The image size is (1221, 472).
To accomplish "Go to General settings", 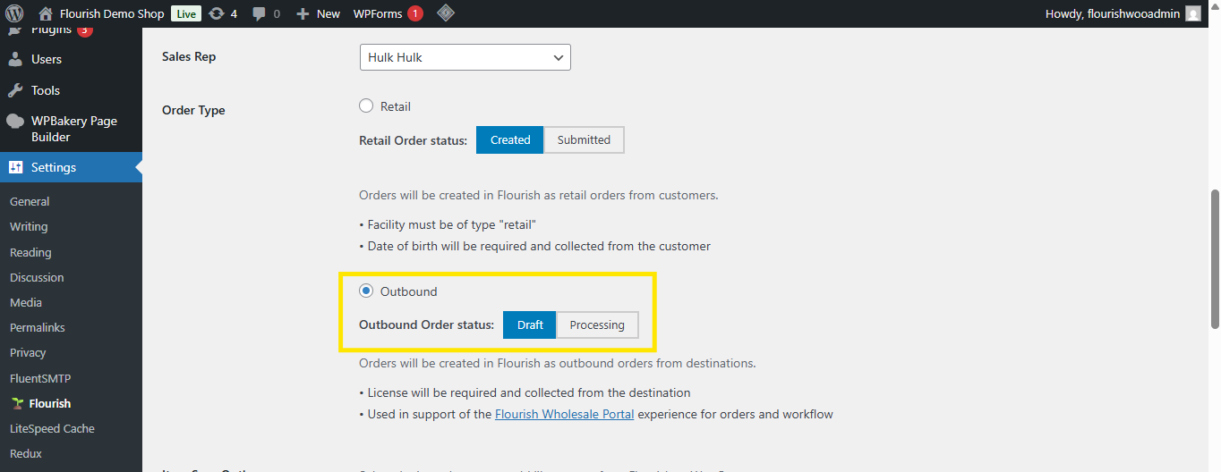I will point(30,202).
